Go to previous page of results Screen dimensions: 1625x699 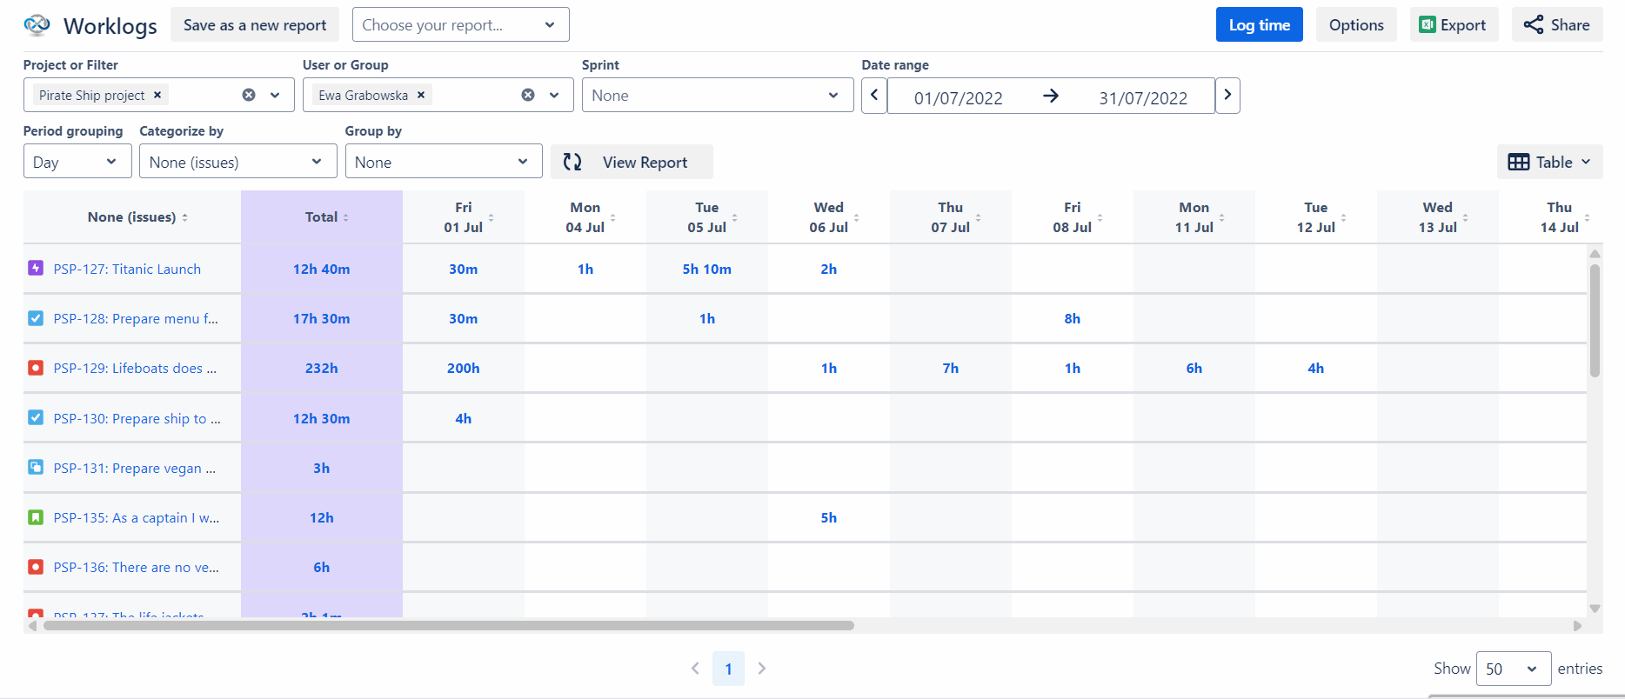[695, 669]
